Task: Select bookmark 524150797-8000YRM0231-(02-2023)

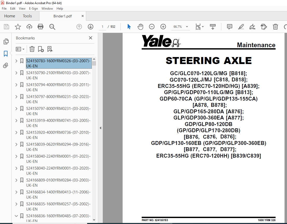Action: coord(58,99)
